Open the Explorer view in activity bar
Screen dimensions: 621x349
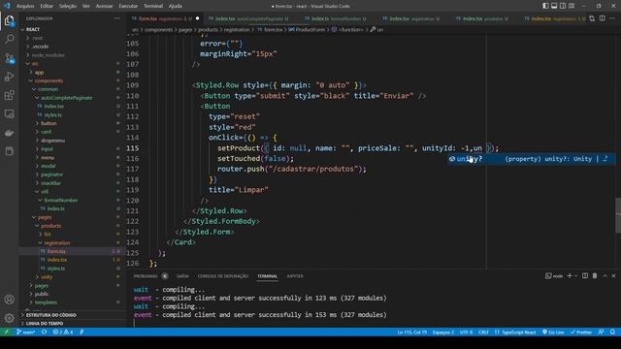[9, 20]
